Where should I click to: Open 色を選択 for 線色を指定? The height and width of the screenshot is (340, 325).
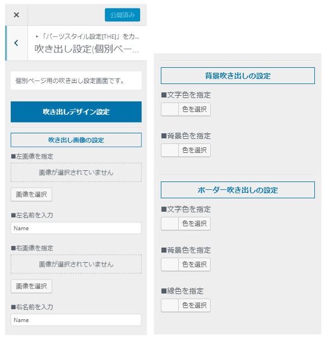click(x=194, y=305)
